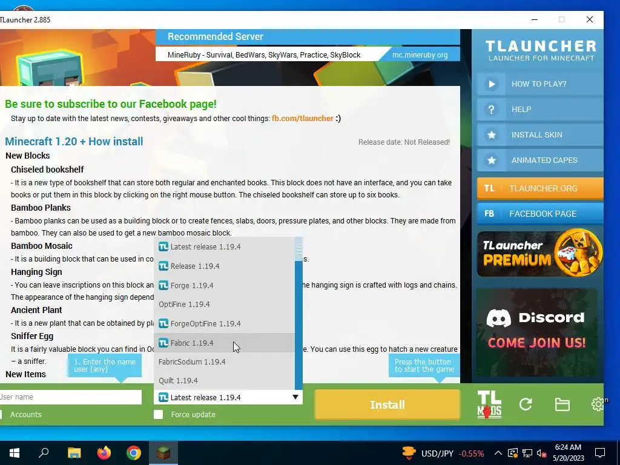The height and width of the screenshot is (465, 620).
Task: Select ForgeOptiFine 1.19.4 version
Action: click(x=224, y=323)
